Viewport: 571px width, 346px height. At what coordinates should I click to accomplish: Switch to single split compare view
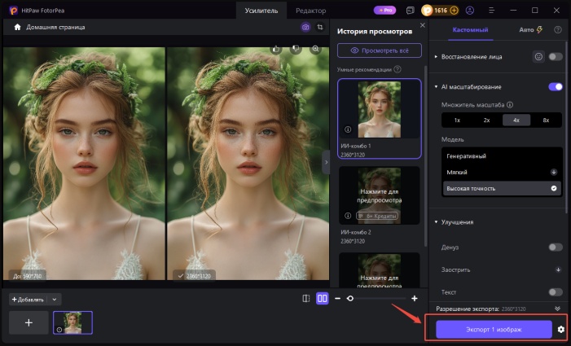click(306, 298)
